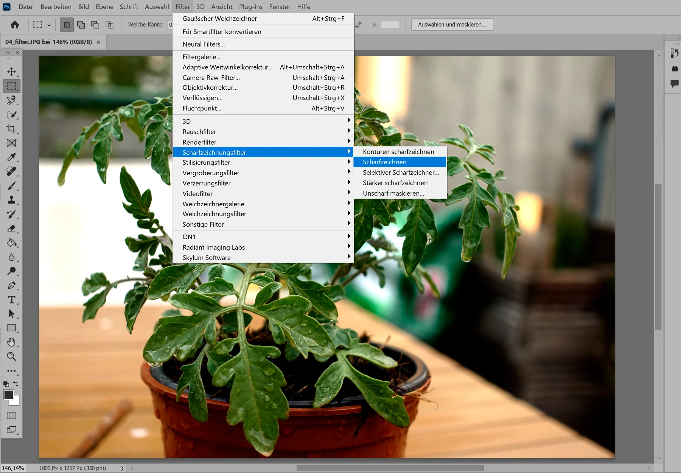This screenshot has width=681, height=473.
Task: Select the Rectangle shape tool
Action: pos(12,328)
